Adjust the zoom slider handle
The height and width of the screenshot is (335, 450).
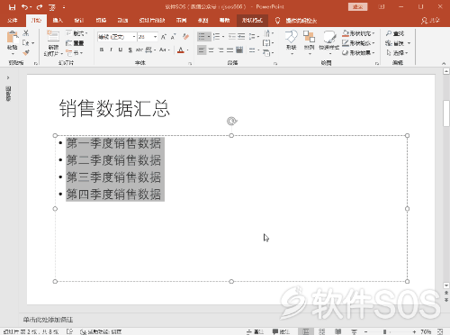384,331
